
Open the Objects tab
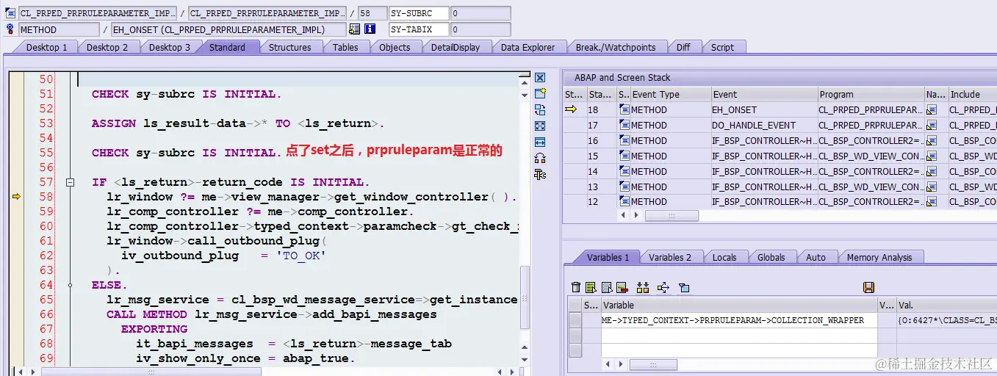(x=395, y=47)
